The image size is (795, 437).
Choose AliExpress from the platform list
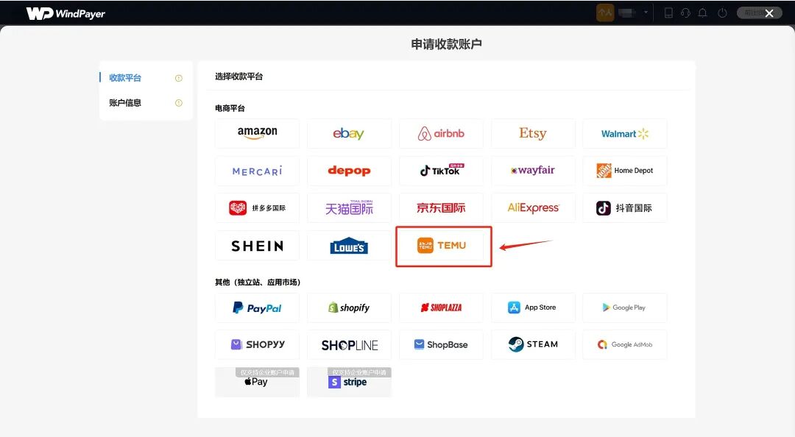(x=533, y=207)
